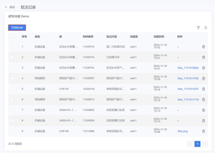Click the back arrow to return
Screen dimensions: 215x153
pyautogui.click(x=6, y=7)
